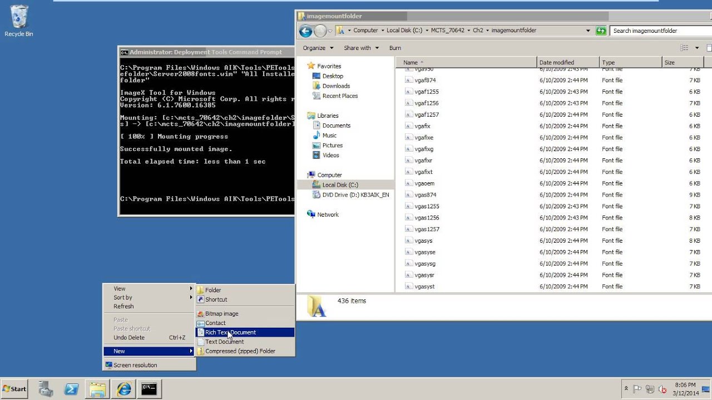Select Pictures under Libraries
The image size is (712, 400).
coord(333,146)
